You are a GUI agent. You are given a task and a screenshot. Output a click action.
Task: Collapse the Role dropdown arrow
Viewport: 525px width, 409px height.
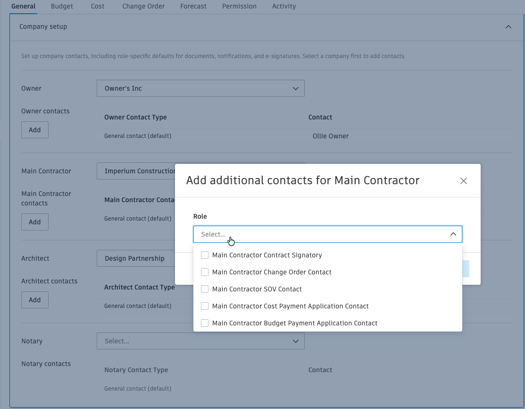coord(453,234)
